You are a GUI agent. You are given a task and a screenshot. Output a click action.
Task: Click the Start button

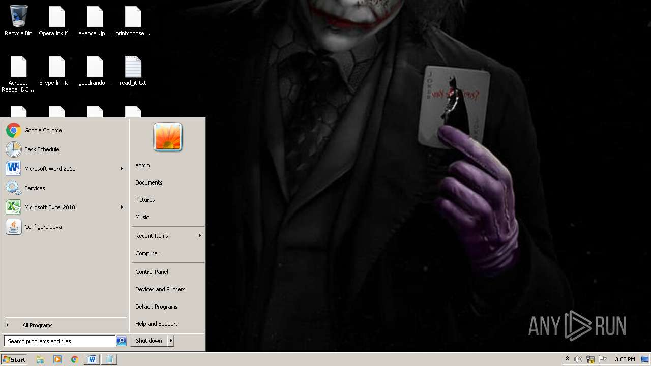tap(14, 359)
